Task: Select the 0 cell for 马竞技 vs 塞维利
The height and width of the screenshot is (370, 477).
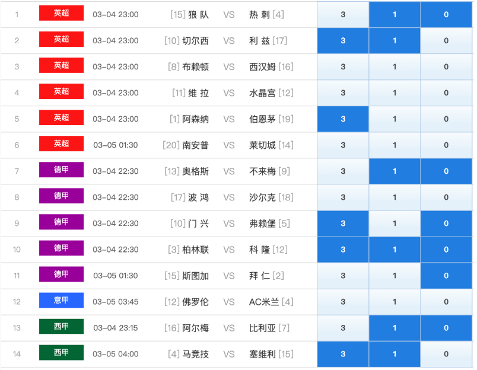Action: [446, 354]
